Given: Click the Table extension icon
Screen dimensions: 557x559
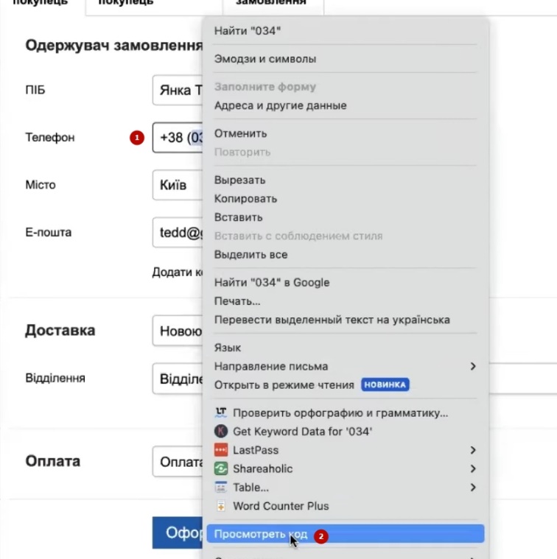Looking at the screenshot, I should pyautogui.click(x=220, y=488).
